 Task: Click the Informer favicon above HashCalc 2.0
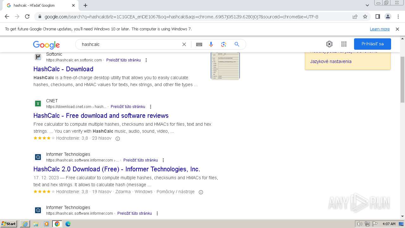tap(38, 157)
